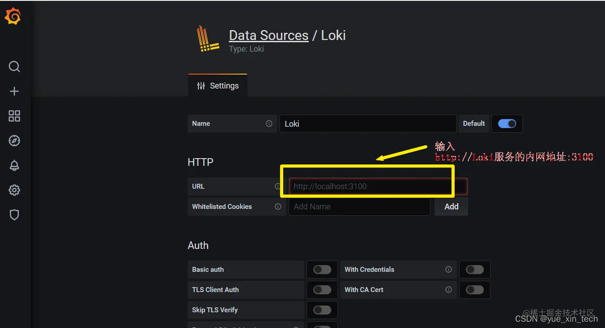Click the Server Admin shield icon
605x328 pixels.
pyautogui.click(x=14, y=215)
